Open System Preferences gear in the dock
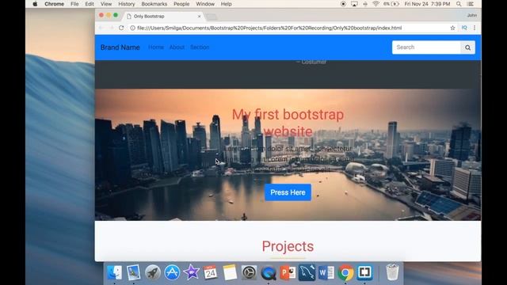507x285 pixels. coord(249,272)
